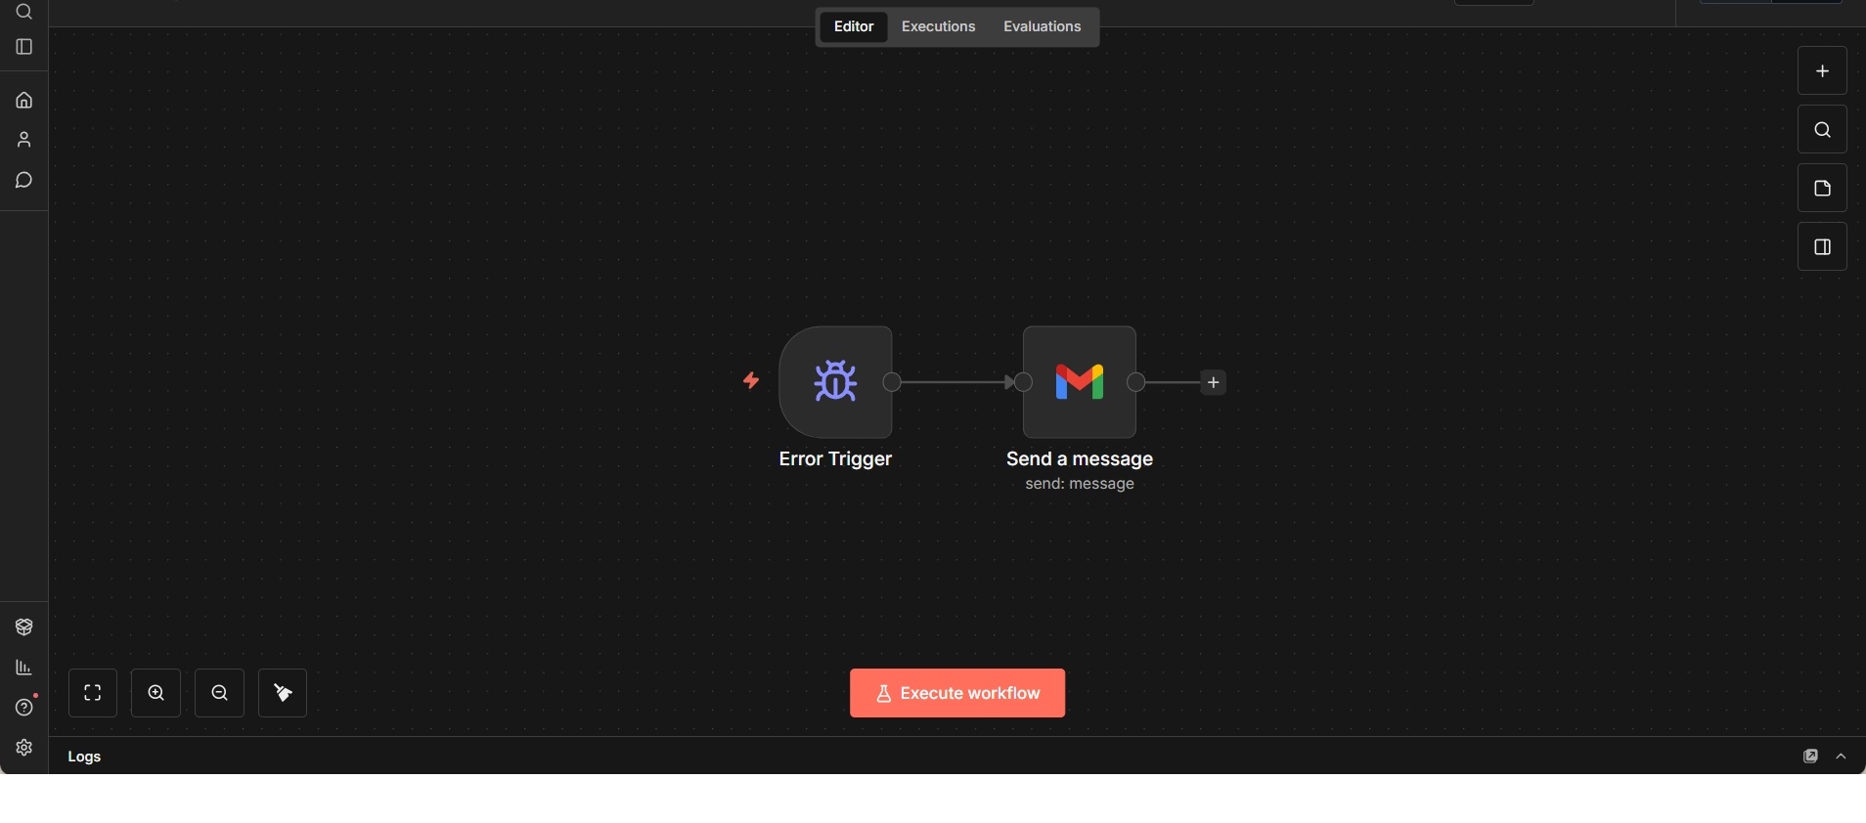This screenshot has width=1866, height=823.
Task: Click the search icon in left sidebar
Action: click(24, 12)
